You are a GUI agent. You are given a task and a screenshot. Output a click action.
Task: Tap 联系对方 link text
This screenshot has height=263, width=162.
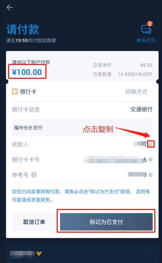click(x=146, y=41)
